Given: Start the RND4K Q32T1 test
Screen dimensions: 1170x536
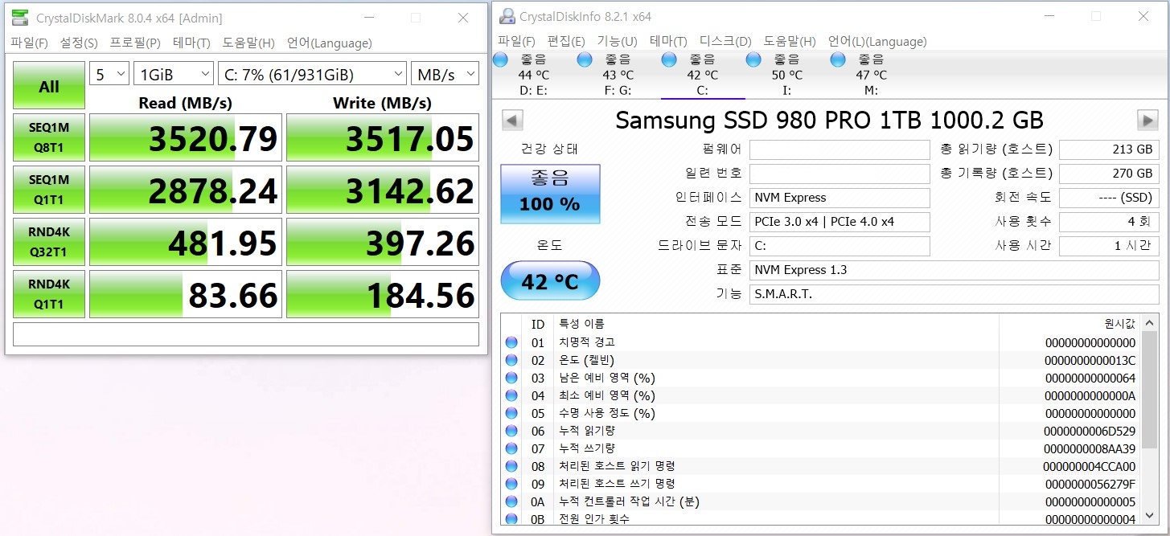Looking at the screenshot, I should pos(49,242).
